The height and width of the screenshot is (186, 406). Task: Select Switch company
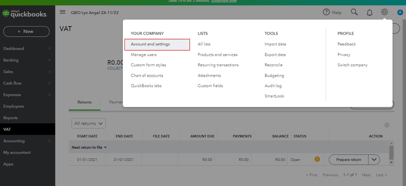(x=352, y=65)
